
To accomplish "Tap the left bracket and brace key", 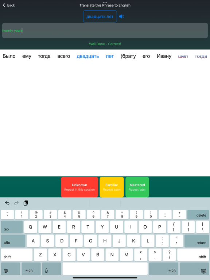I will tap(174, 227).
